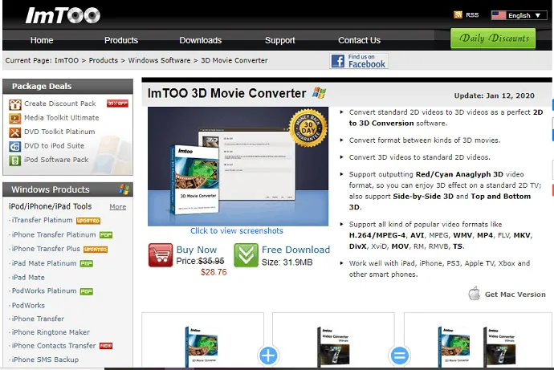Click the green Free Download arrow icon
The width and height of the screenshot is (554, 370).
pyautogui.click(x=246, y=255)
